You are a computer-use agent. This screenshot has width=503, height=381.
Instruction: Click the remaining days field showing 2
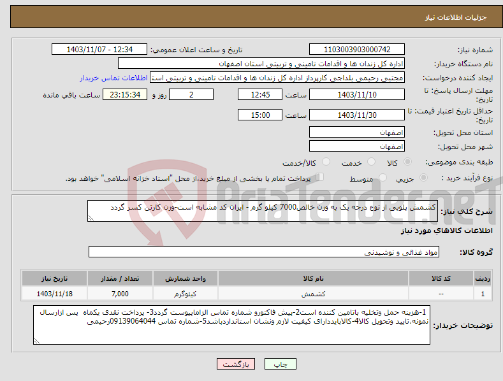(x=191, y=94)
